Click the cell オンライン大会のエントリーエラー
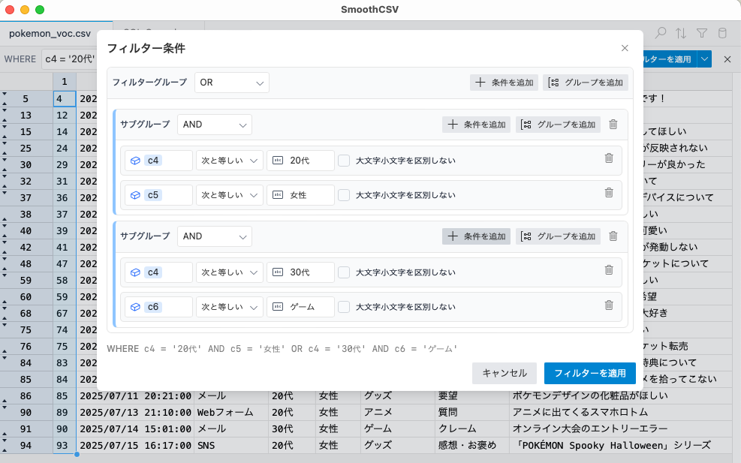The height and width of the screenshot is (463, 741). coord(620,429)
